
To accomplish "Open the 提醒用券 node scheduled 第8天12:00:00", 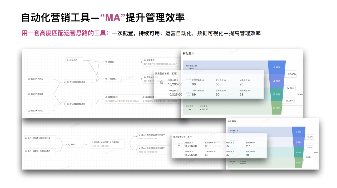I will click(x=162, y=62).
